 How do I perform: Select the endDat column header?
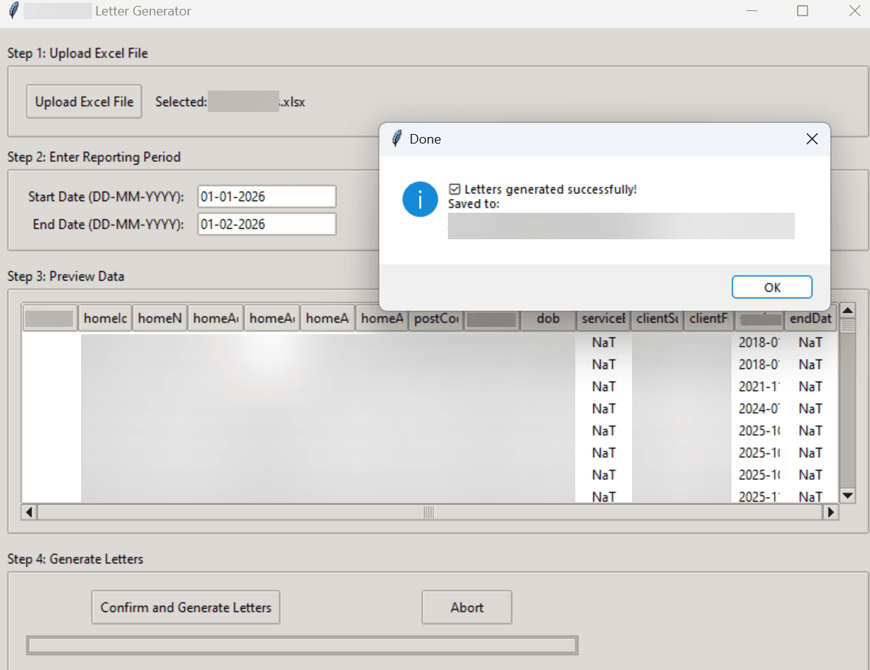point(810,318)
